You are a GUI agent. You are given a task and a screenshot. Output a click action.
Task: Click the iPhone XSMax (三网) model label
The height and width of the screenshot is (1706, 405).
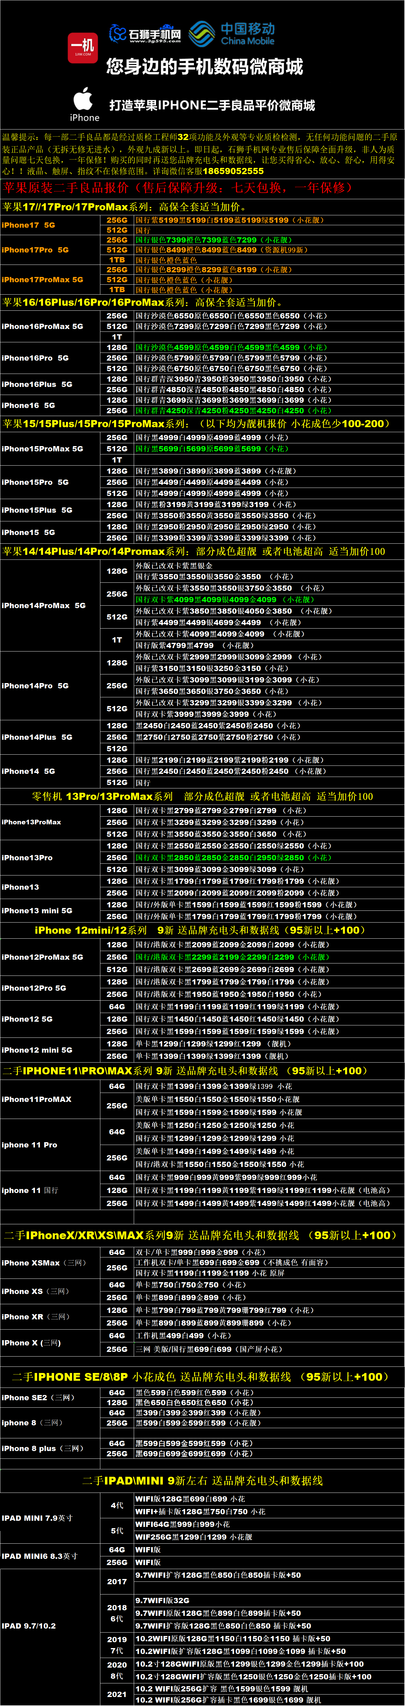pos(44,1263)
